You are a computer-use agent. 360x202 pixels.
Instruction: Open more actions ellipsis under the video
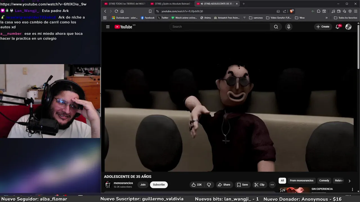272,185
